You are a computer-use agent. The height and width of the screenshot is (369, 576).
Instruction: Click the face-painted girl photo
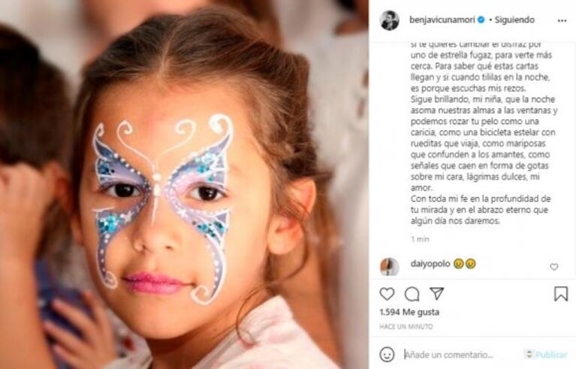click(184, 185)
